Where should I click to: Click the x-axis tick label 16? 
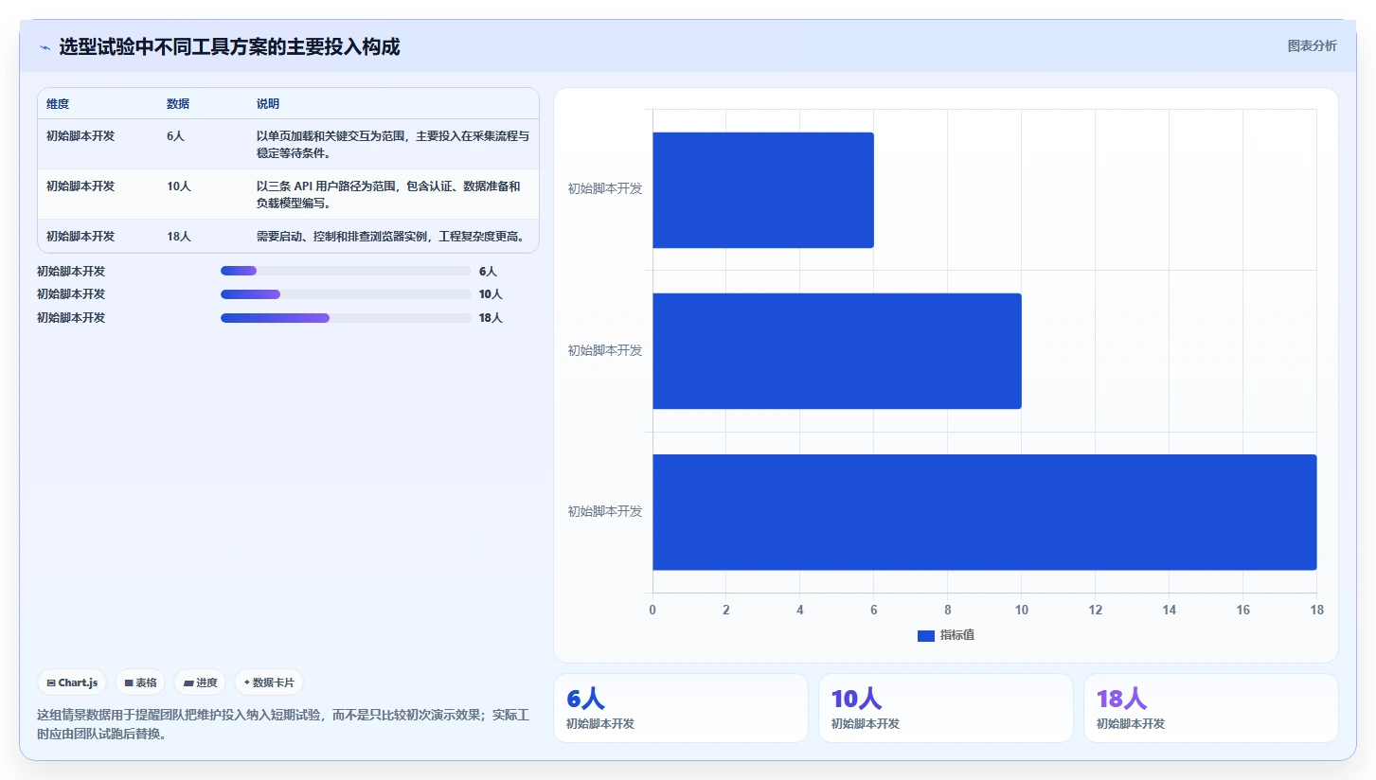point(1242,611)
